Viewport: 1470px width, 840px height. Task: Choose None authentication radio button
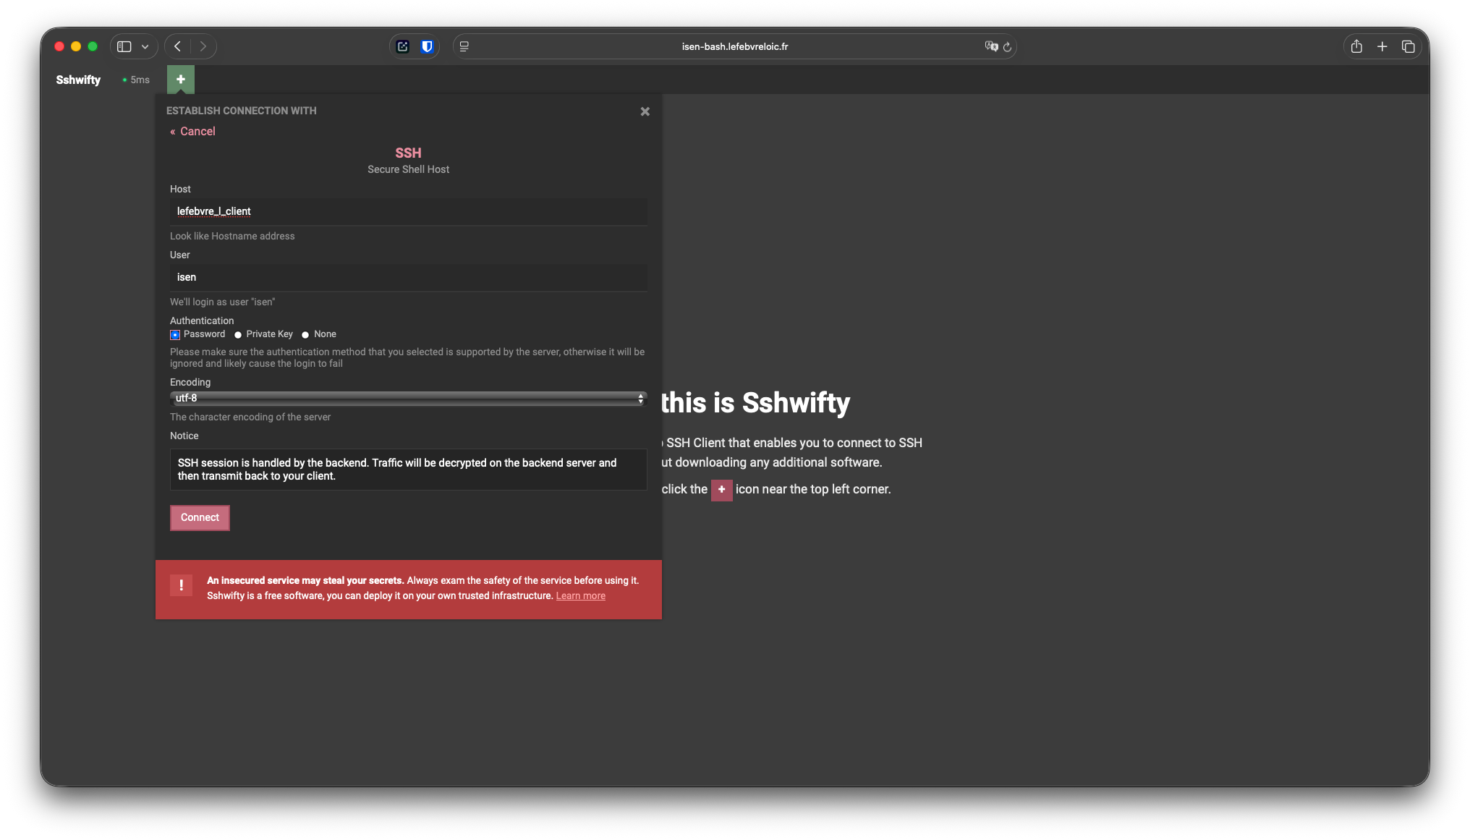click(305, 334)
